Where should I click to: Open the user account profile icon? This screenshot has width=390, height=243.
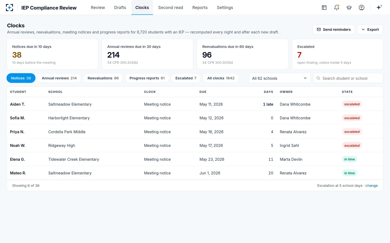coord(362,8)
